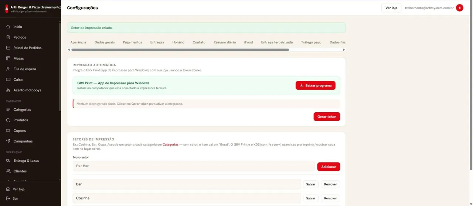This screenshot has height=206, width=473.
Task: Open the iFood tab
Action: pyautogui.click(x=249, y=42)
